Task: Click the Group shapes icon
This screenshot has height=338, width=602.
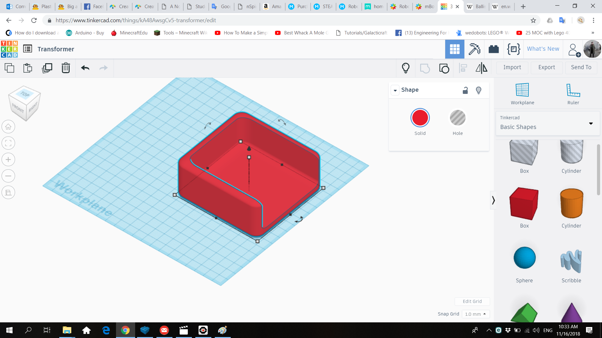Action: tap(425, 68)
